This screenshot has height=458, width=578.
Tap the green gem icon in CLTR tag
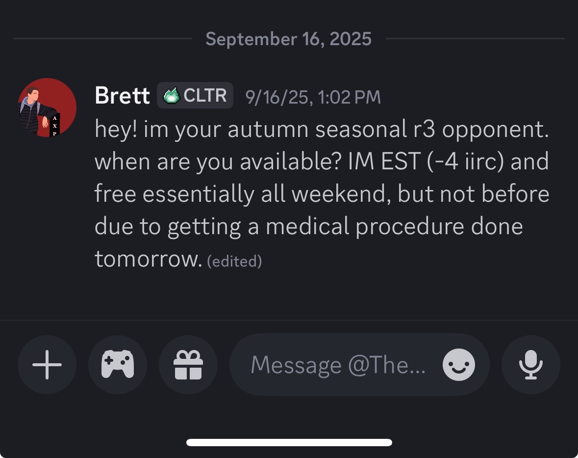pos(172,96)
